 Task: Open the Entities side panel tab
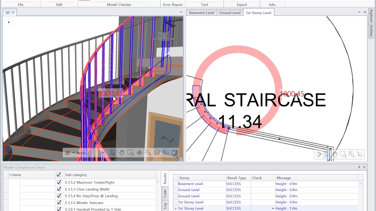coord(371,31)
